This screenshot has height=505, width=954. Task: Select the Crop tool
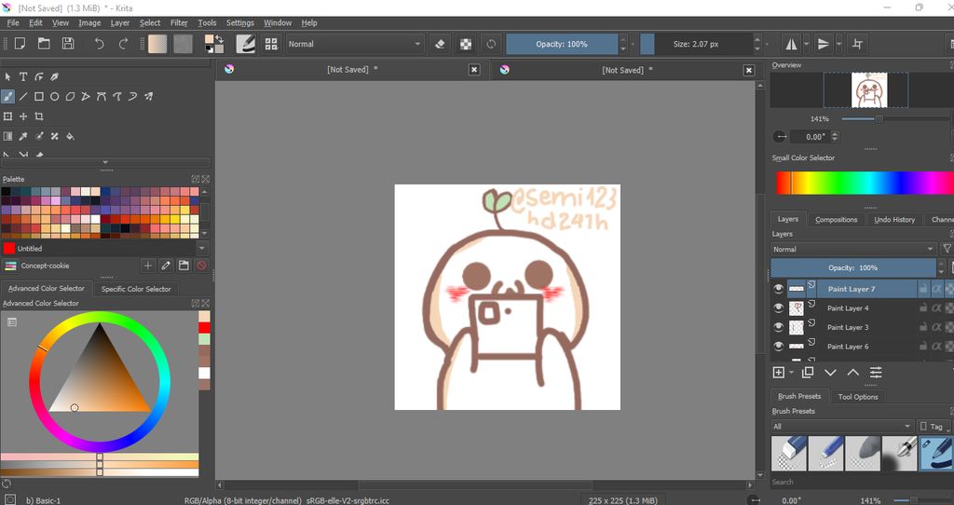[x=39, y=116]
